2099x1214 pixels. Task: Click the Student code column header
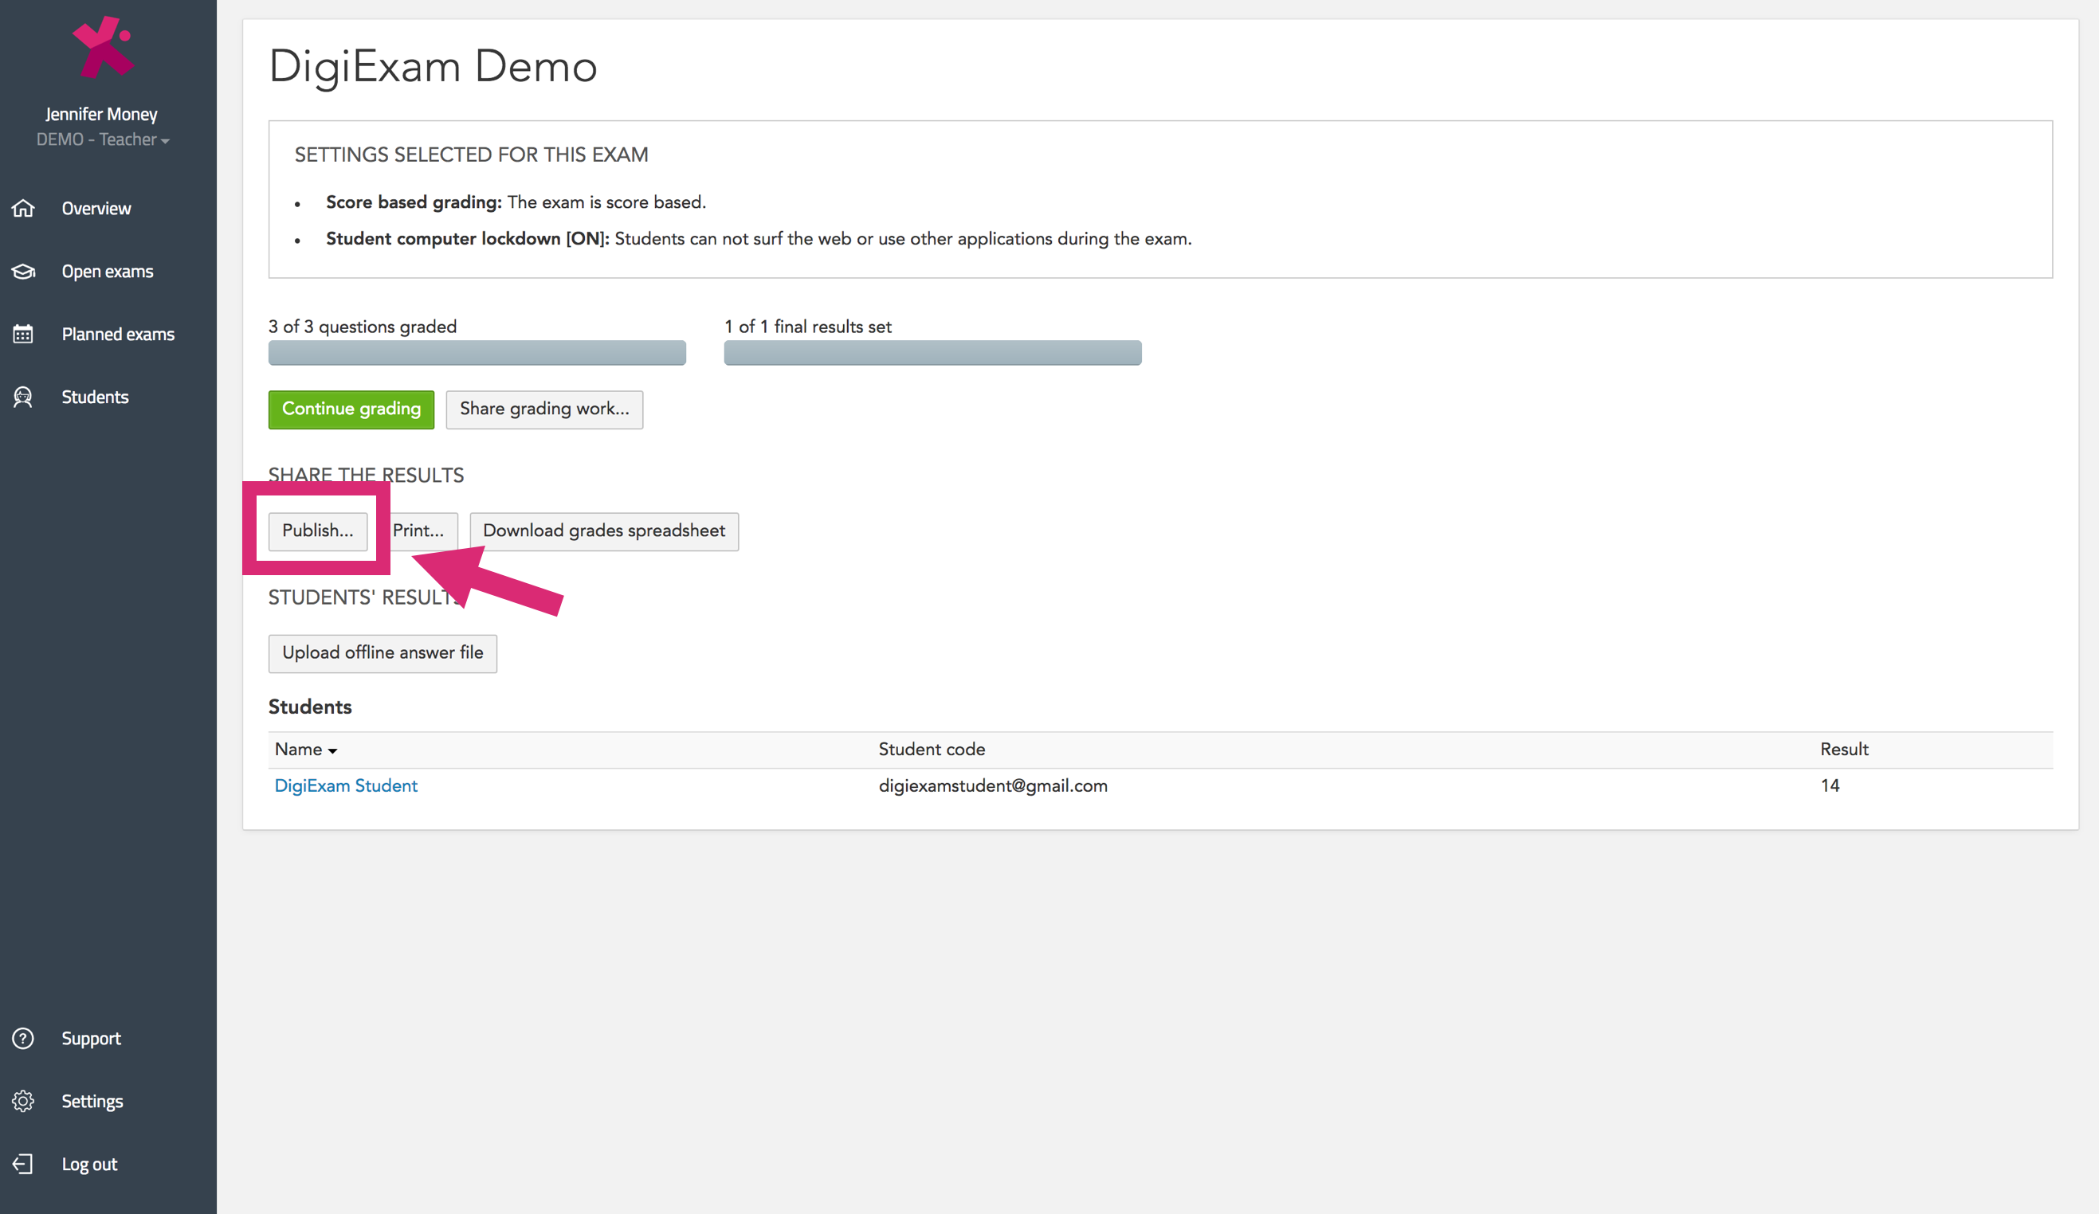932,750
